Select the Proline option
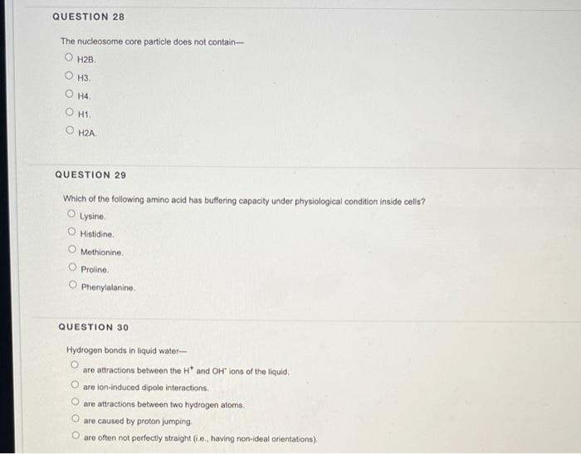This screenshot has width=581, height=454. point(73,267)
